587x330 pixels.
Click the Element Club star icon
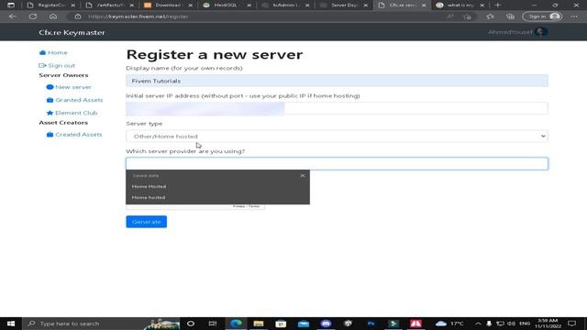[x=50, y=113]
